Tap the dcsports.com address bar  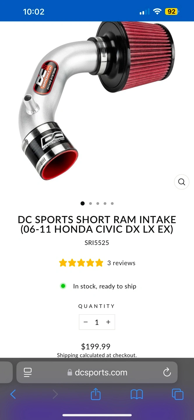point(97,372)
